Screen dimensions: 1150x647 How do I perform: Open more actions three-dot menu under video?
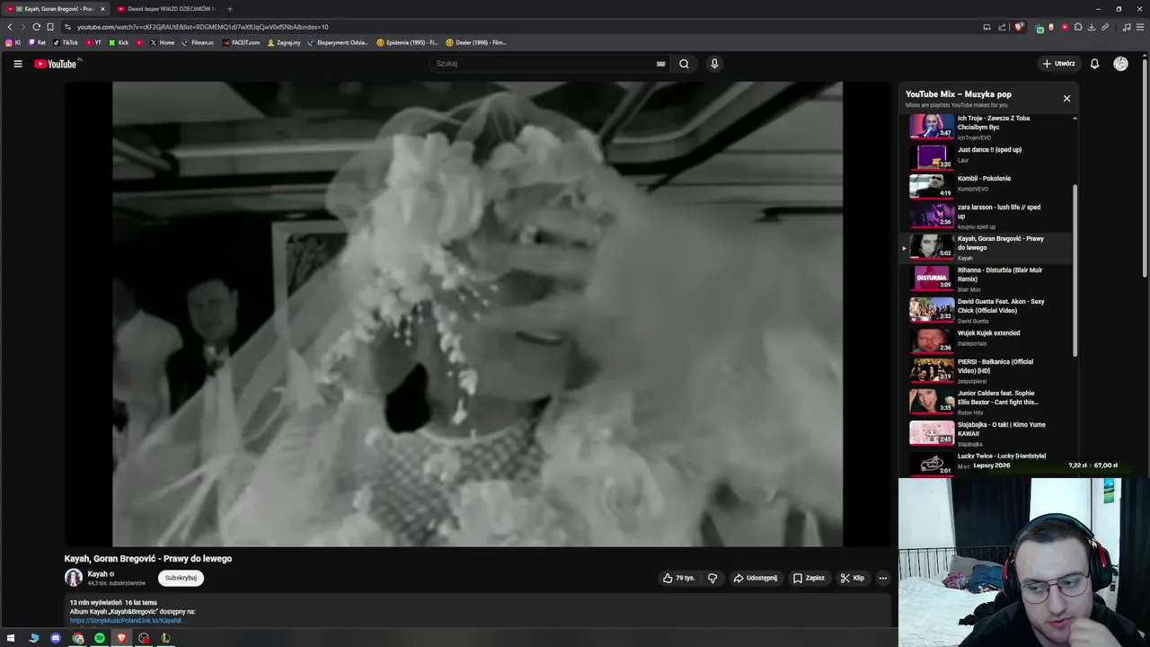pyautogui.click(x=883, y=578)
